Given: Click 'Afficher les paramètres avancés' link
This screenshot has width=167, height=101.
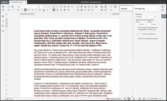Looking at the screenshot, I should pos(148,39).
